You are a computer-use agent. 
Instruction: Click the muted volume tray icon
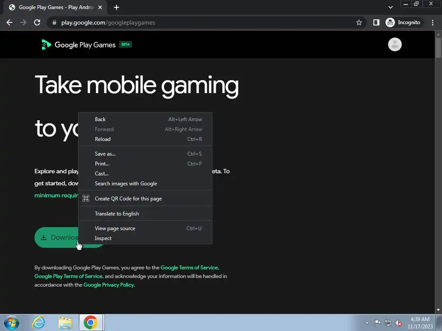[398, 323]
